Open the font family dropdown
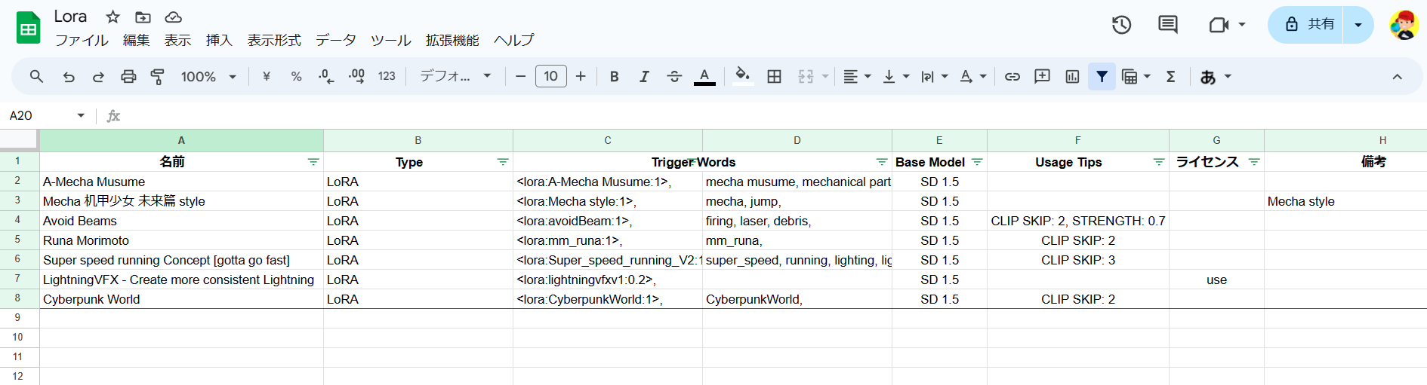Screen dimensions: 1427x385 455,77
